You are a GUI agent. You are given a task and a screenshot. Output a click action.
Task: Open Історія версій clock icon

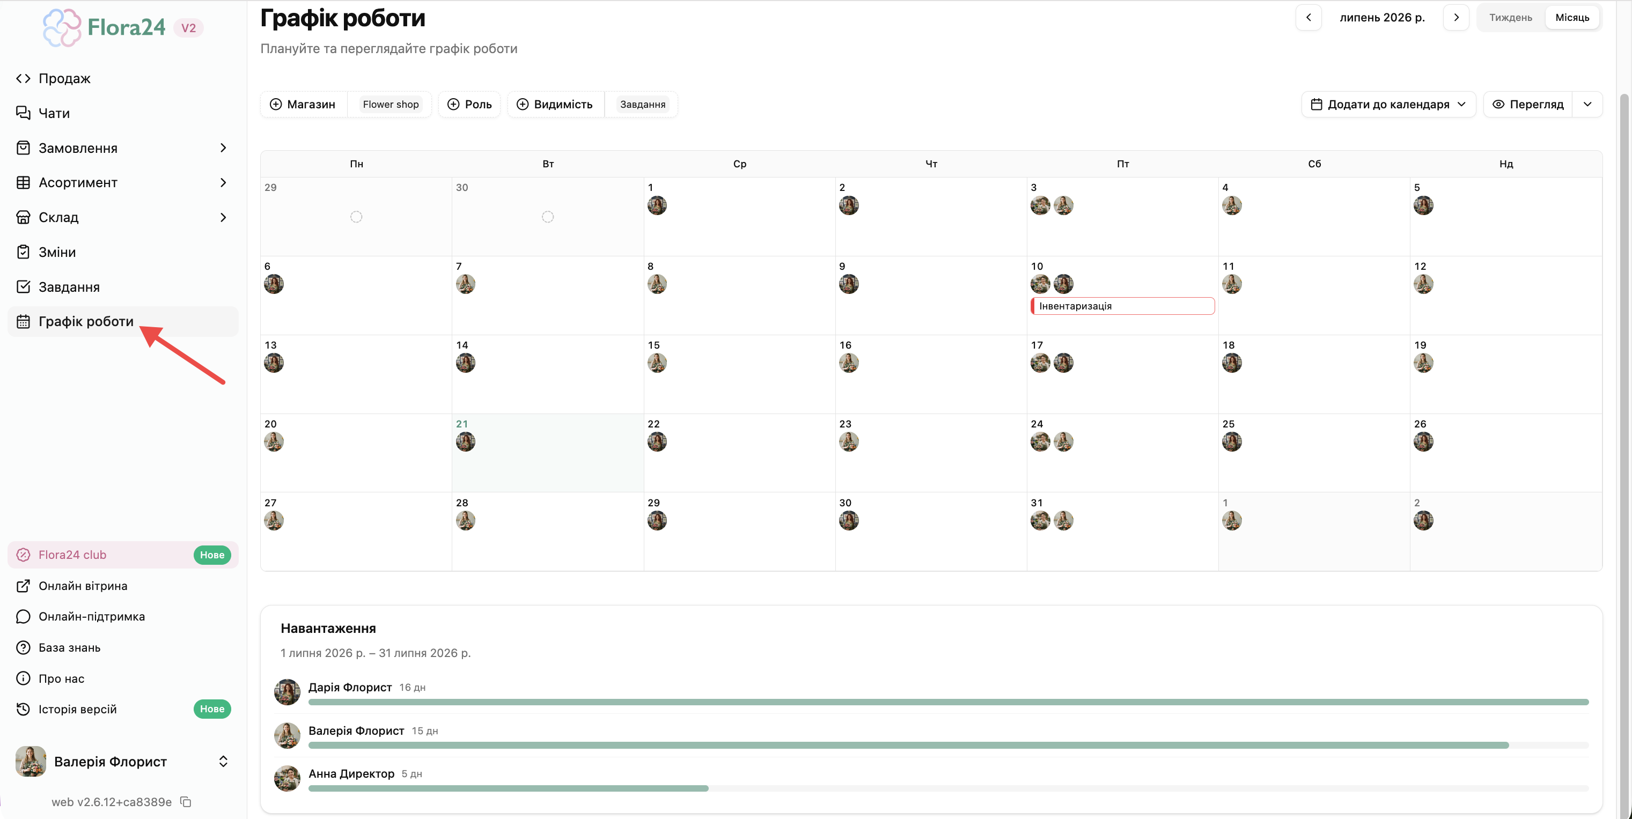24,710
